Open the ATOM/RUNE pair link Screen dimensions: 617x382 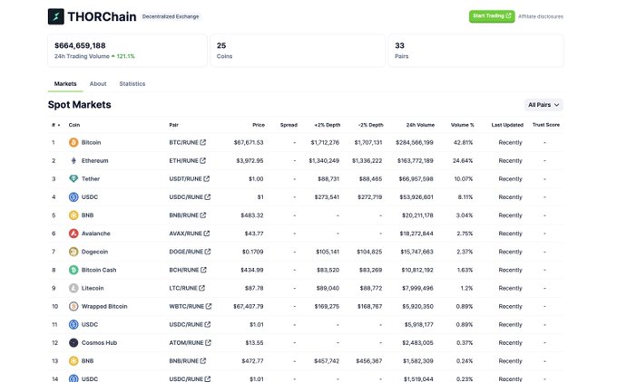click(x=187, y=343)
